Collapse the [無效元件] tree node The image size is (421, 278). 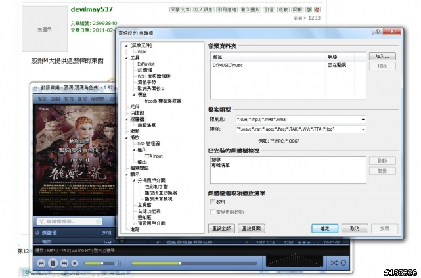127,45
